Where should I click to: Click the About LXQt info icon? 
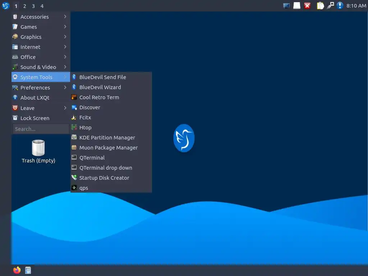(x=15, y=97)
